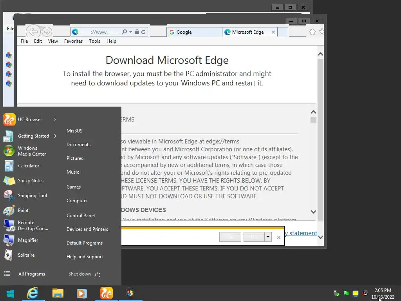Viewport: 401px width, 301px height.
Task: Open Documents from Start menu
Action: 78,145
